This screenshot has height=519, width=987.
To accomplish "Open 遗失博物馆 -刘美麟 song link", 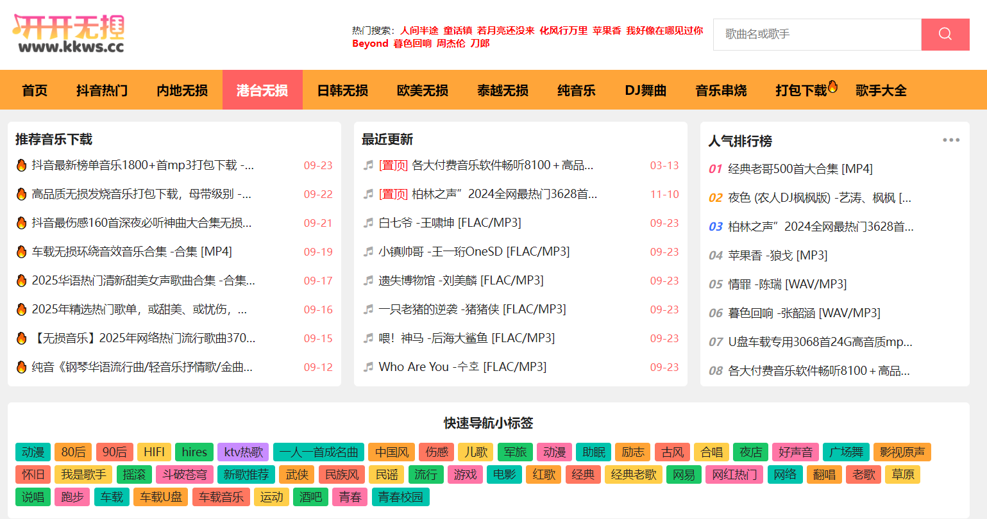I will [x=460, y=281].
